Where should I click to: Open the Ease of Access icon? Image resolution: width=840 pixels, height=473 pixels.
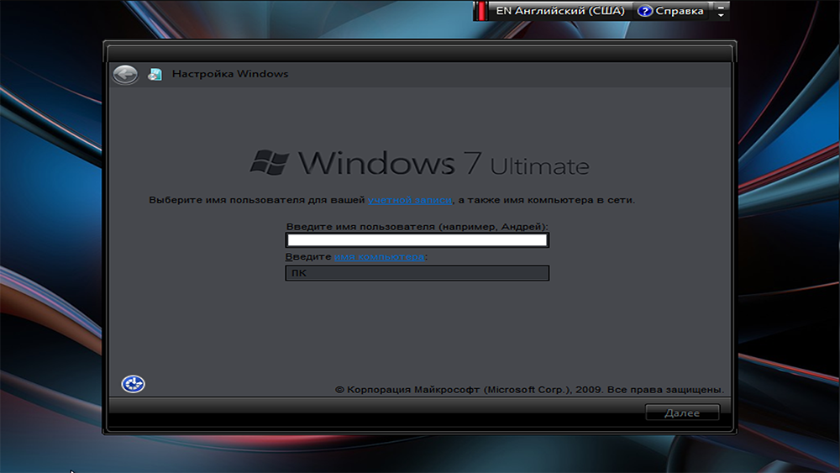click(x=133, y=384)
